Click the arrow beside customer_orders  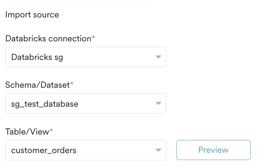(x=158, y=150)
